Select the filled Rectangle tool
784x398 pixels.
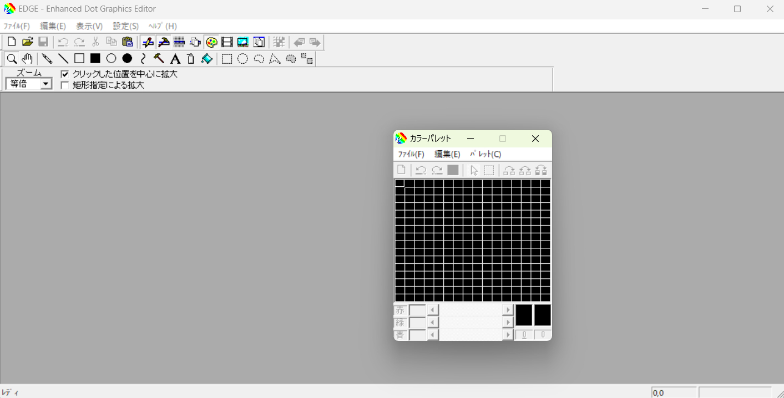tap(95, 59)
